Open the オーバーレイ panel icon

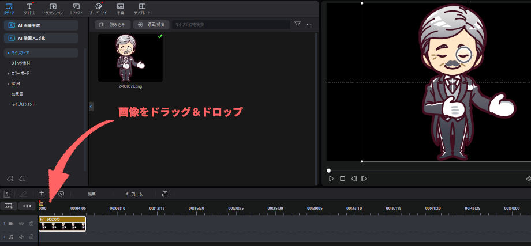point(98,8)
